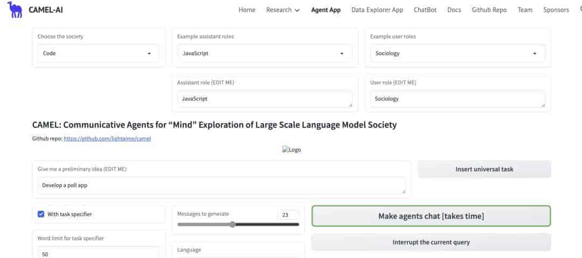Image resolution: width=582 pixels, height=258 pixels.
Task: Open the Home nav item
Action: [x=247, y=10]
